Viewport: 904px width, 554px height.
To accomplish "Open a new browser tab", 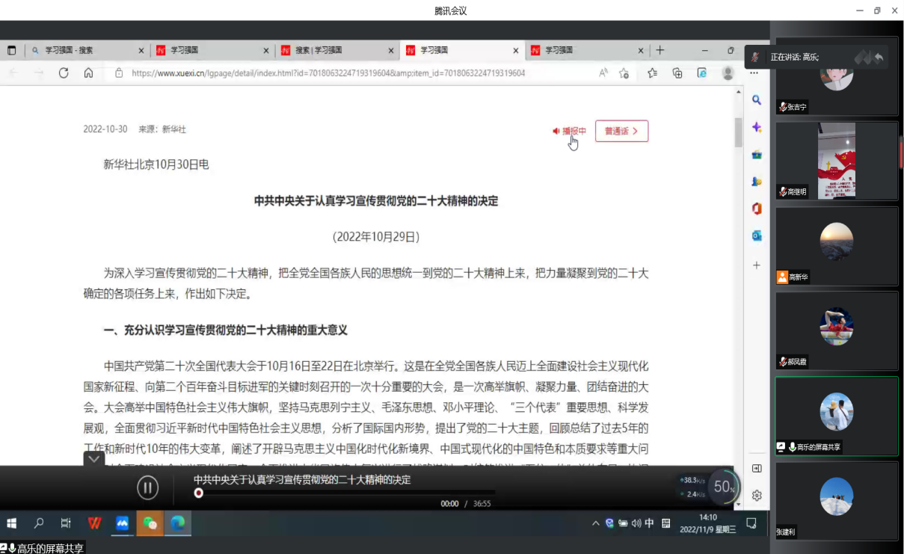I will (x=659, y=50).
